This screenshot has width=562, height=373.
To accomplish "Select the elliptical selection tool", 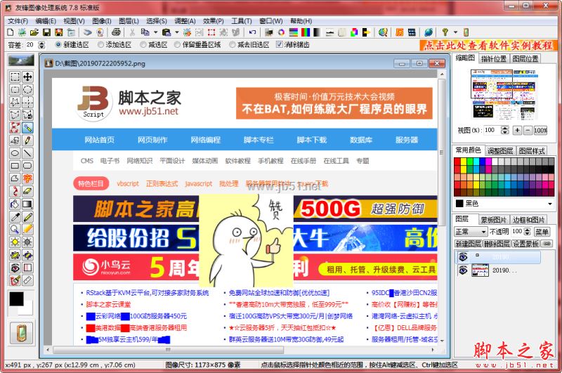I will [x=27, y=90].
